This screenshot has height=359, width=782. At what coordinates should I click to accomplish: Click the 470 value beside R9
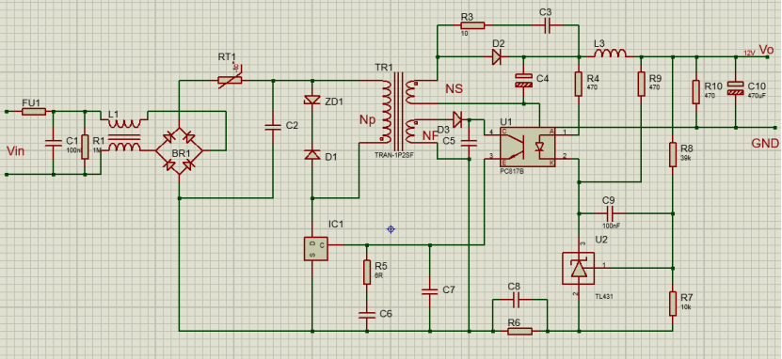pos(655,87)
